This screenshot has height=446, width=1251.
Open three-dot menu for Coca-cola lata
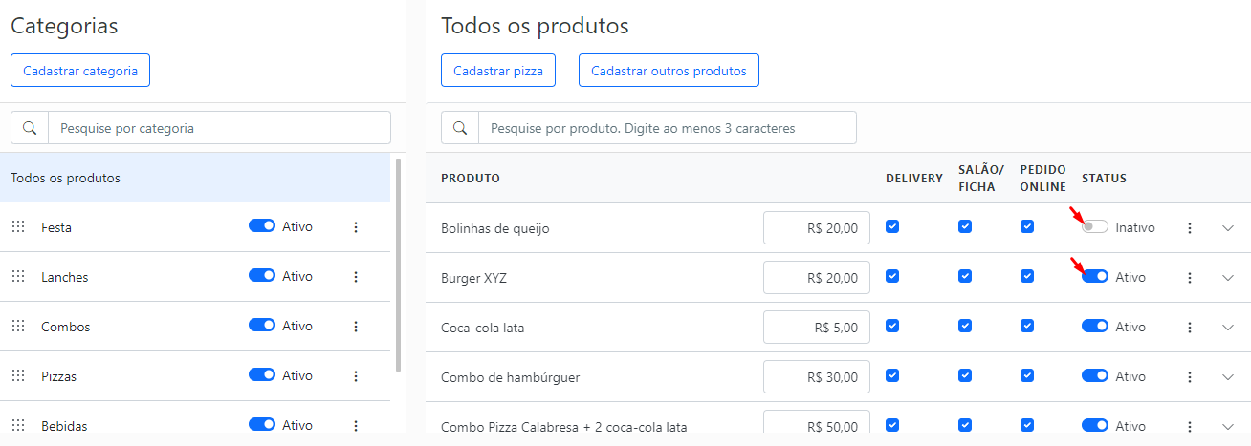point(1190,328)
